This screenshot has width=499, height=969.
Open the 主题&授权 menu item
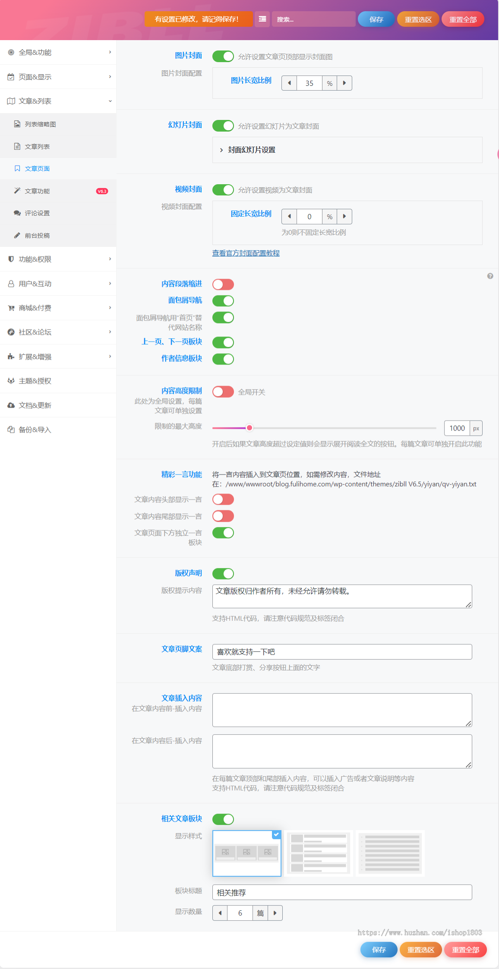click(x=58, y=381)
